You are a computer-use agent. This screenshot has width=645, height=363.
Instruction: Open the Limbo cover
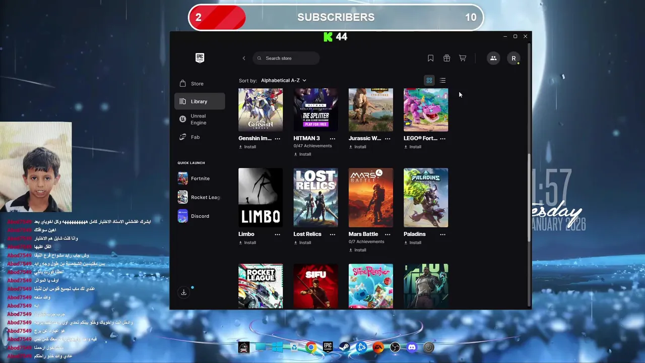[x=261, y=198]
